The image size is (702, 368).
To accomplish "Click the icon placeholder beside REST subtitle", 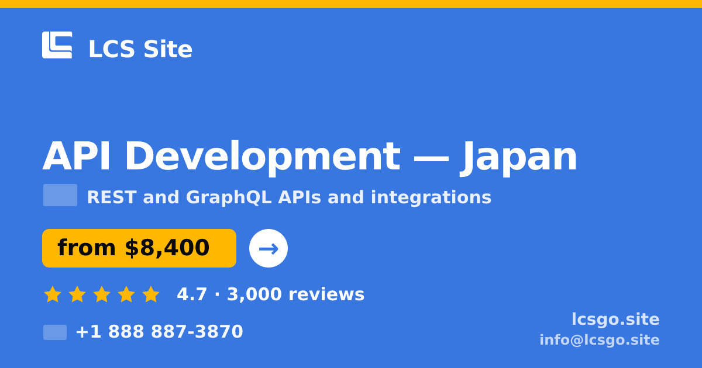I will coord(60,195).
